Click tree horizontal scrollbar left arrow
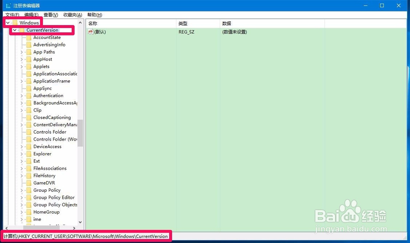410x243 pixels. (7, 228)
